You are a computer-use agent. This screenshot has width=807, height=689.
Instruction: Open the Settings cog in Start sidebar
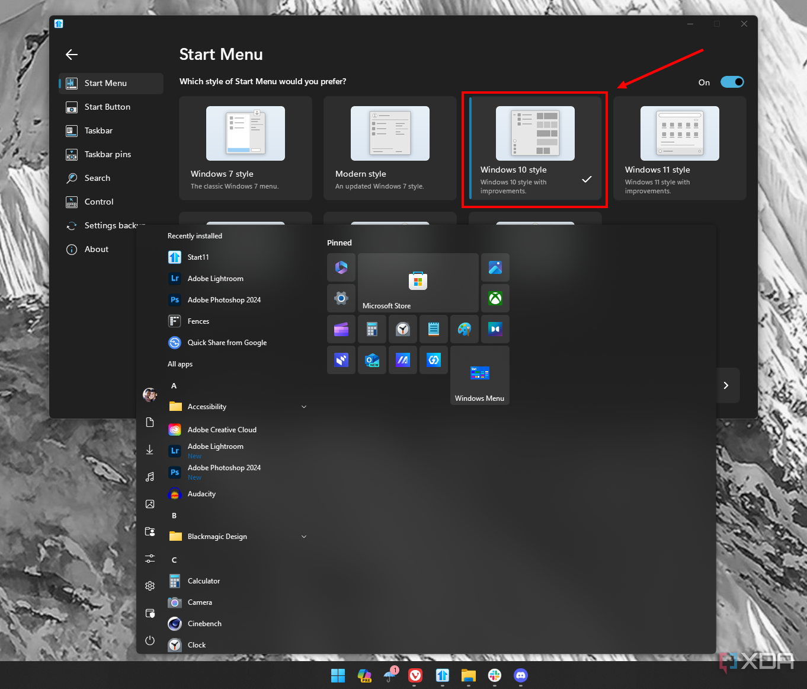click(150, 586)
